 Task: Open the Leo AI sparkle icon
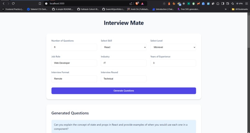click(232, 3)
